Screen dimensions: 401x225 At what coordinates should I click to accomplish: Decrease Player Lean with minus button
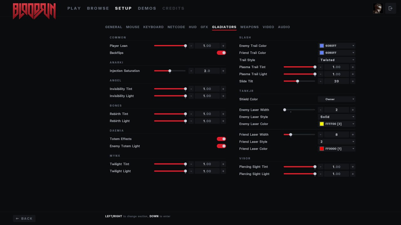(191, 46)
